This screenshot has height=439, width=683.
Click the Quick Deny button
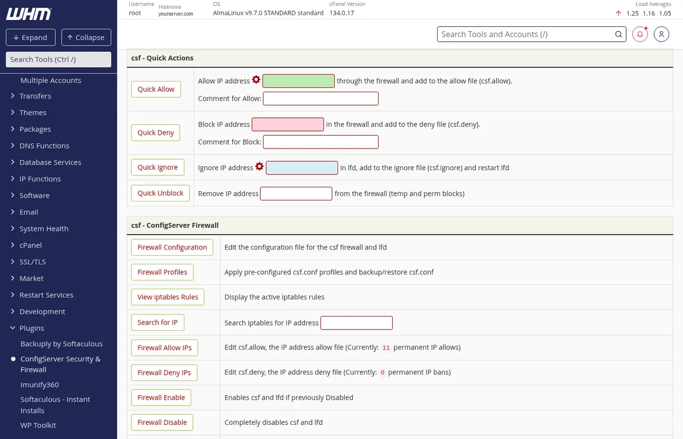pyautogui.click(x=155, y=132)
